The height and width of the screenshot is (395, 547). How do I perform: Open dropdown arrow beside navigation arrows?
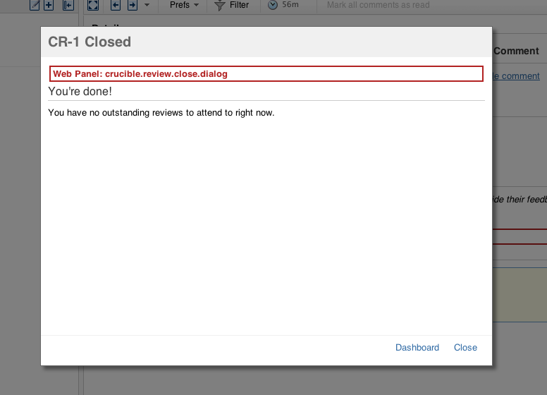point(147,5)
